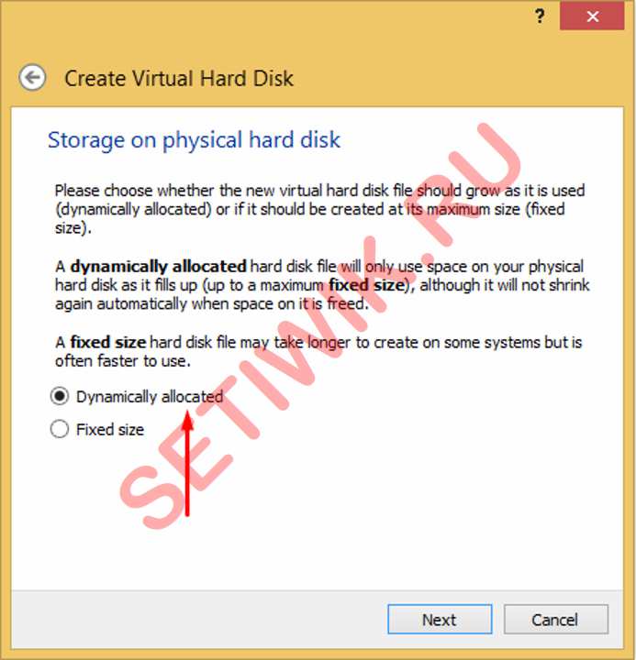Select the Dynamically allocated radio button

pos(60,396)
